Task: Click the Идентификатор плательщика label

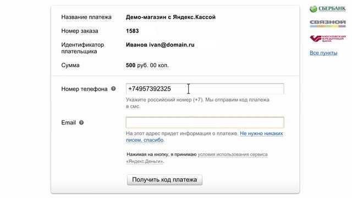Action: 82,48
